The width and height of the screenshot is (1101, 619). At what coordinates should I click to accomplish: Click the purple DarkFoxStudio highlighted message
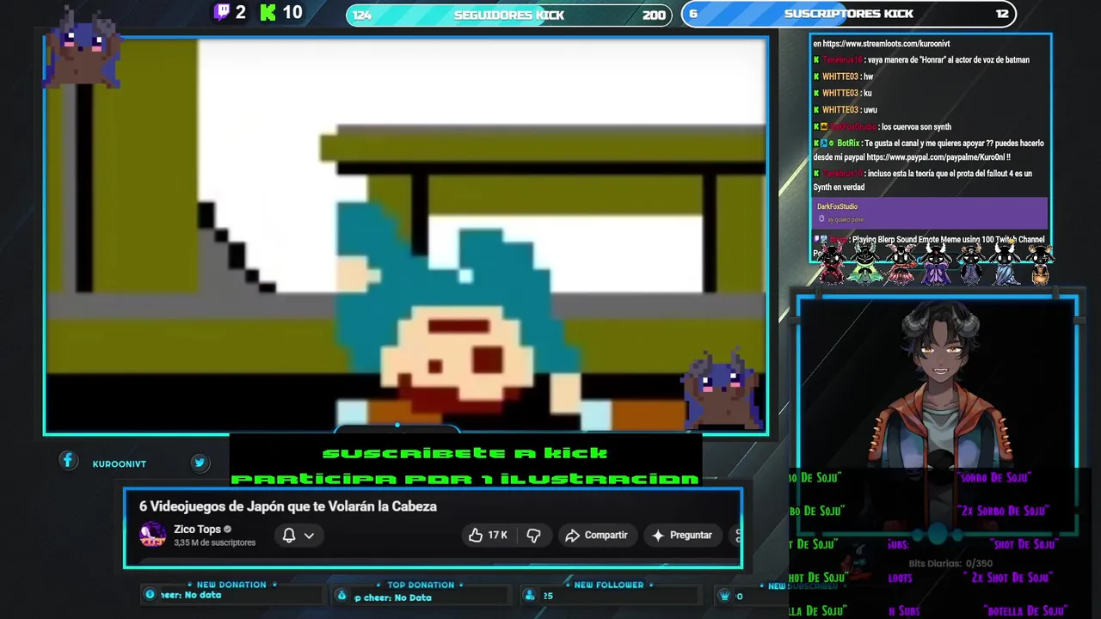tap(930, 212)
